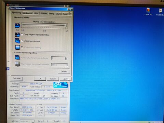Click the CPU-Z Multiplier value
This screenshot has width=164, height=123.
(x=27, y=110)
